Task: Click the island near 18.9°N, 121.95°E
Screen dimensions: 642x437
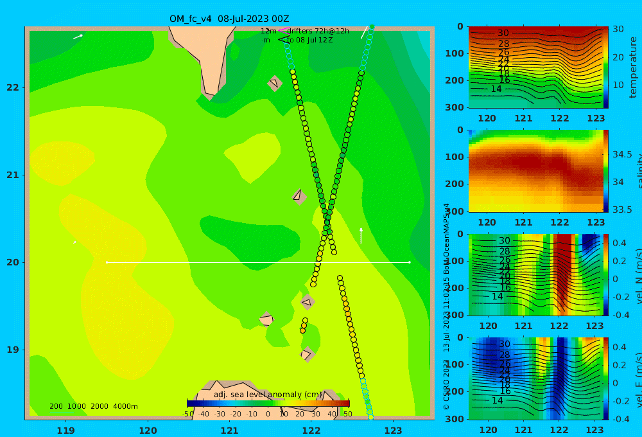Action: (x=307, y=354)
